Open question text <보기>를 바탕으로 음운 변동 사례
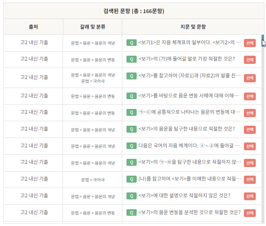Viewport: 266px width, 226px height. 189,95
